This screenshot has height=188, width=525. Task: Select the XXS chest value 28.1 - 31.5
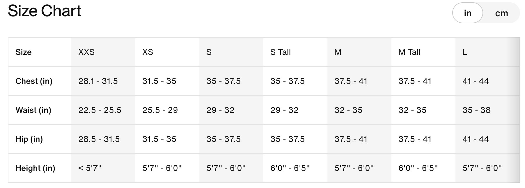click(98, 81)
